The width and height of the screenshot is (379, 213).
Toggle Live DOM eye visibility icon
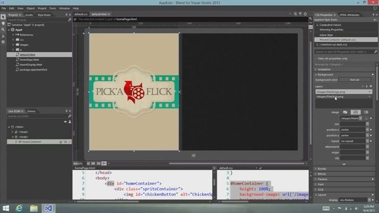point(65,122)
